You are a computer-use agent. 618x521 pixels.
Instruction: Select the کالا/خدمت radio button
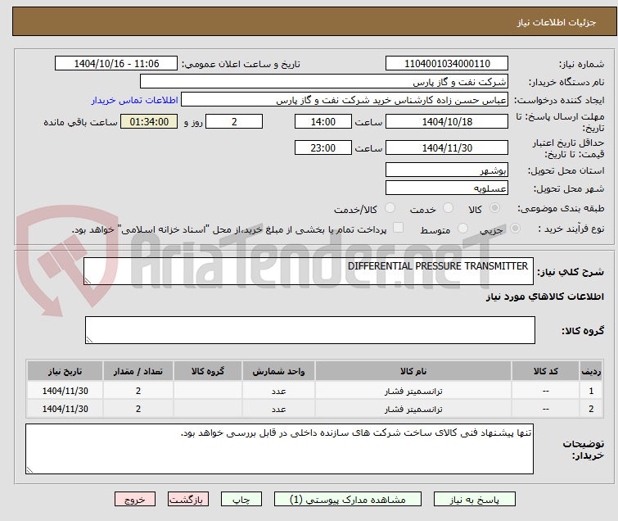[390, 208]
